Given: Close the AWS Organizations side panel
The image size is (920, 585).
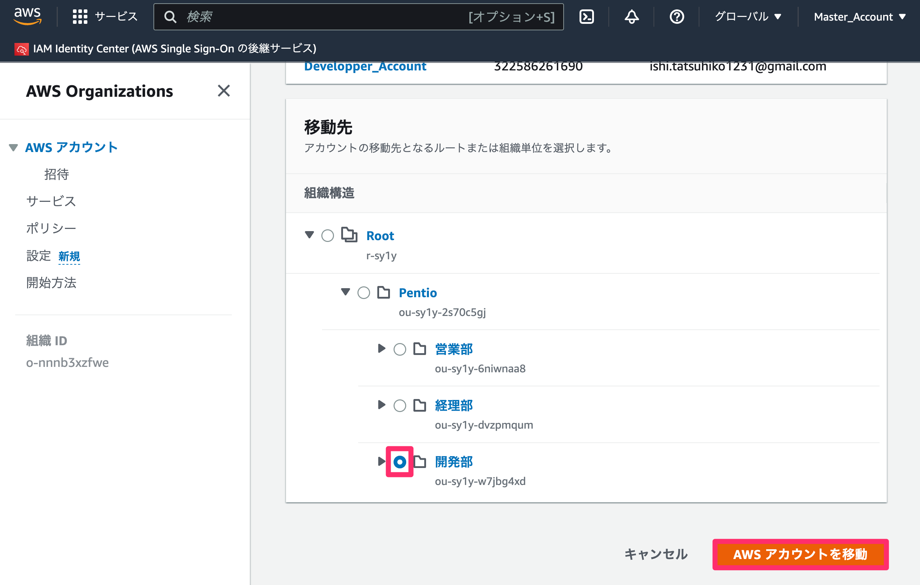Looking at the screenshot, I should click(224, 91).
